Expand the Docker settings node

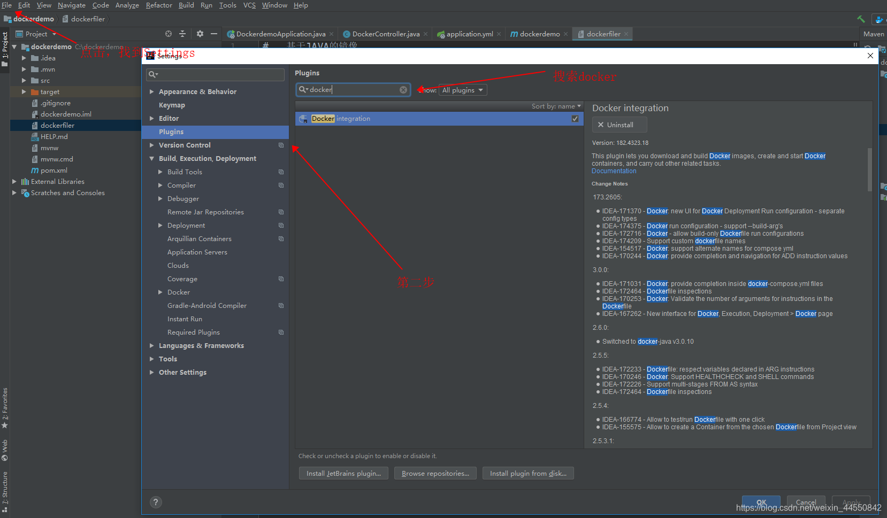[160, 292]
